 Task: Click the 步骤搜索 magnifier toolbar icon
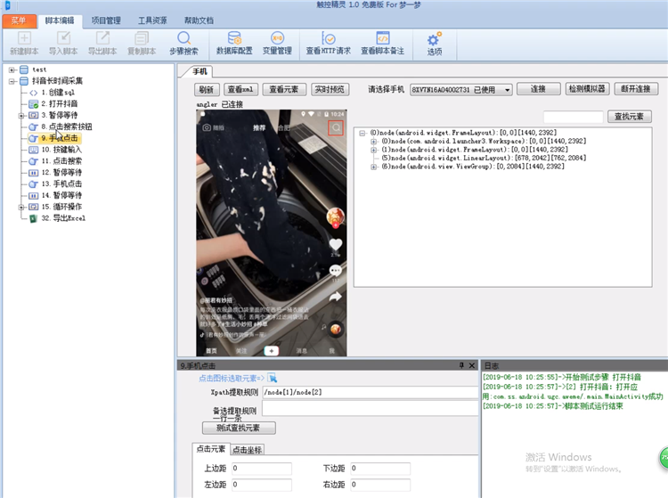tap(183, 39)
